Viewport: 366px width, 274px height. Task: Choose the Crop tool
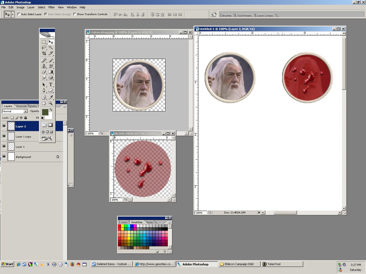pos(44,53)
